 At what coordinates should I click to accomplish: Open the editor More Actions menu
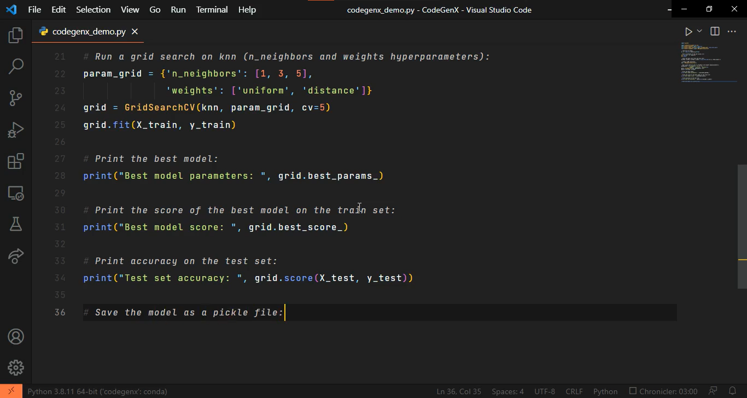point(732,32)
